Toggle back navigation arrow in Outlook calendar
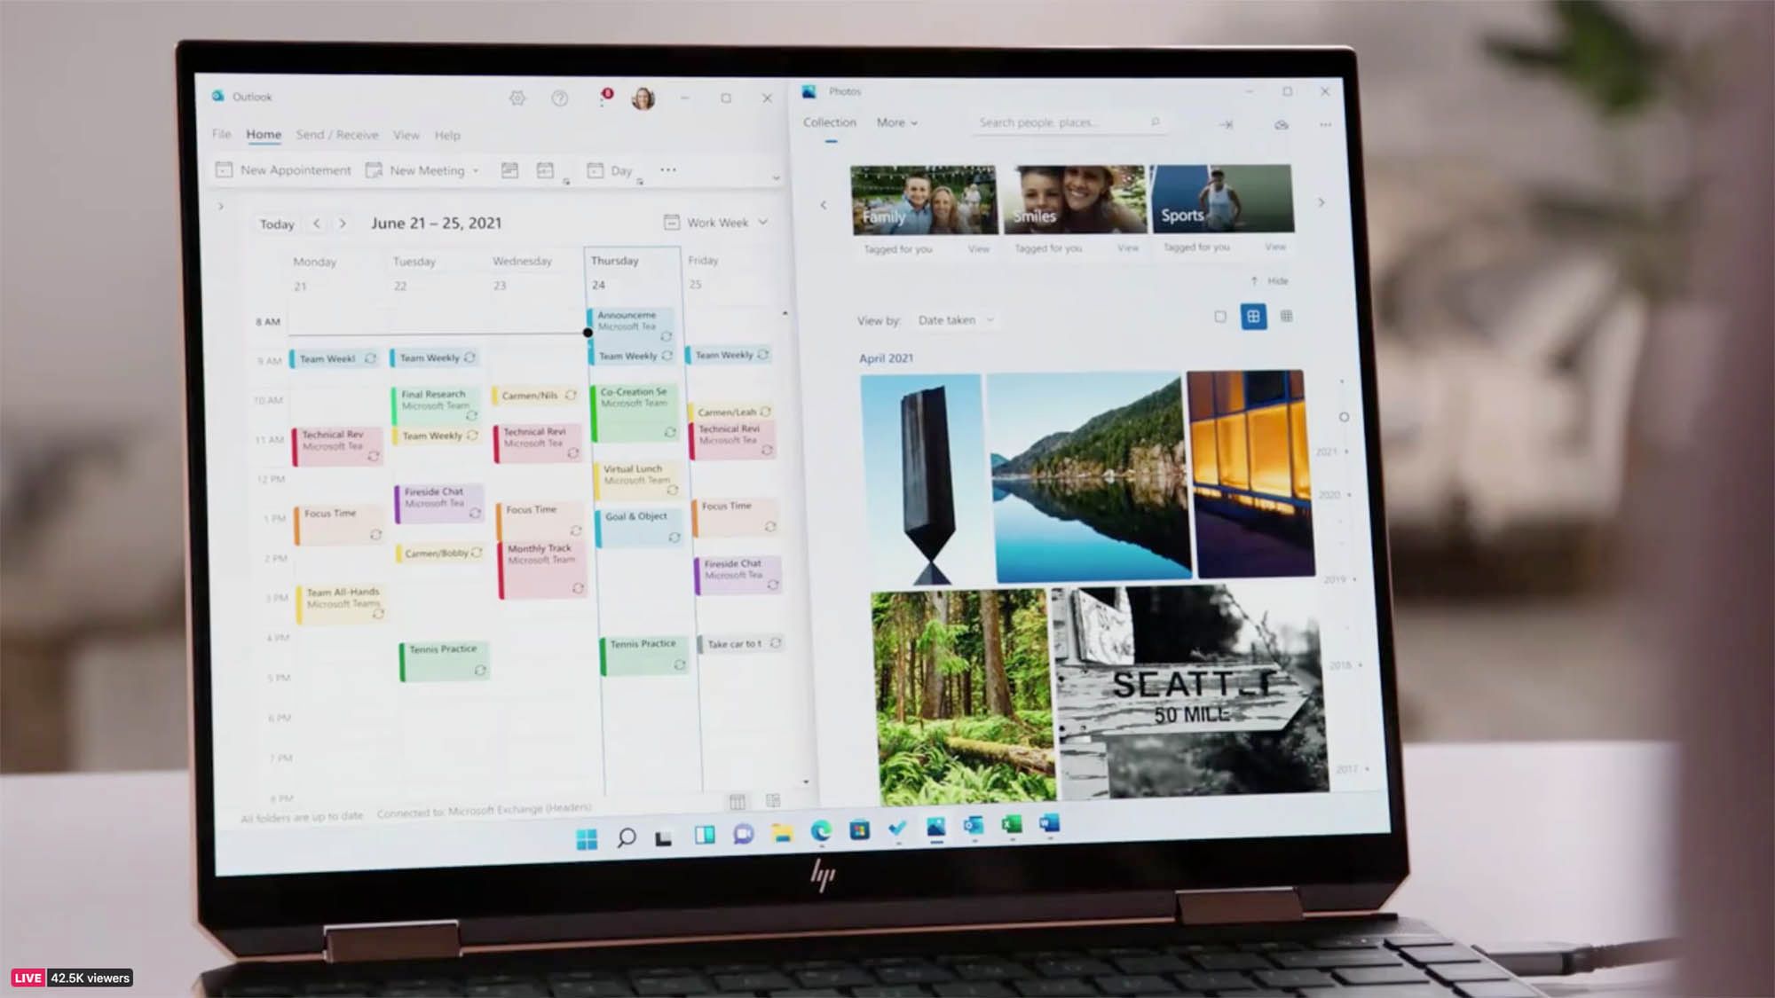The width and height of the screenshot is (1775, 998). point(319,223)
